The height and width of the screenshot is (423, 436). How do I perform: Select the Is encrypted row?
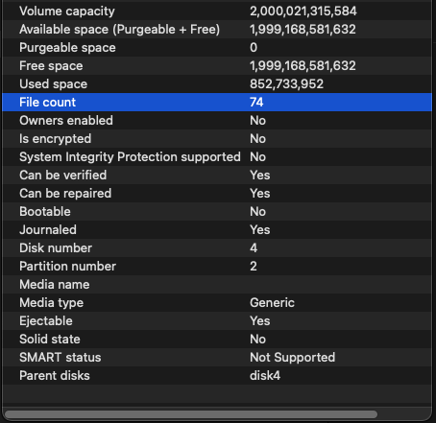tap(217, 139)
